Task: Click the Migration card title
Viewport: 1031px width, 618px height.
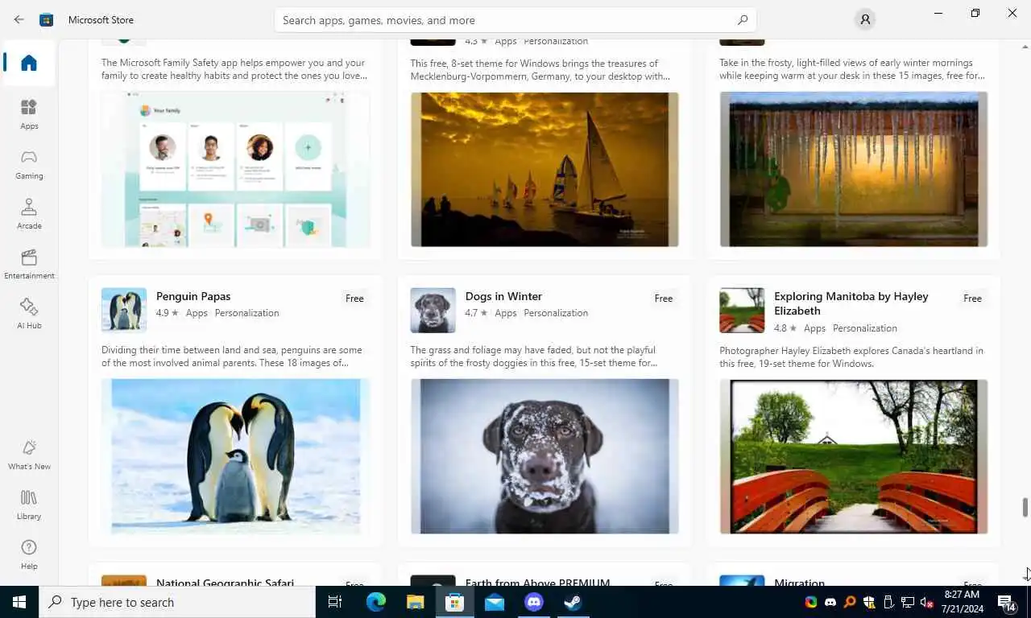Action: click(x=799, y=582)
